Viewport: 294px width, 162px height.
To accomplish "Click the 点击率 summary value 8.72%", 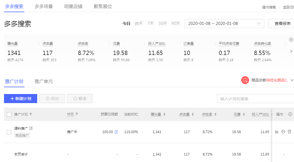I will pyautogui.click(x=86, y=53).
